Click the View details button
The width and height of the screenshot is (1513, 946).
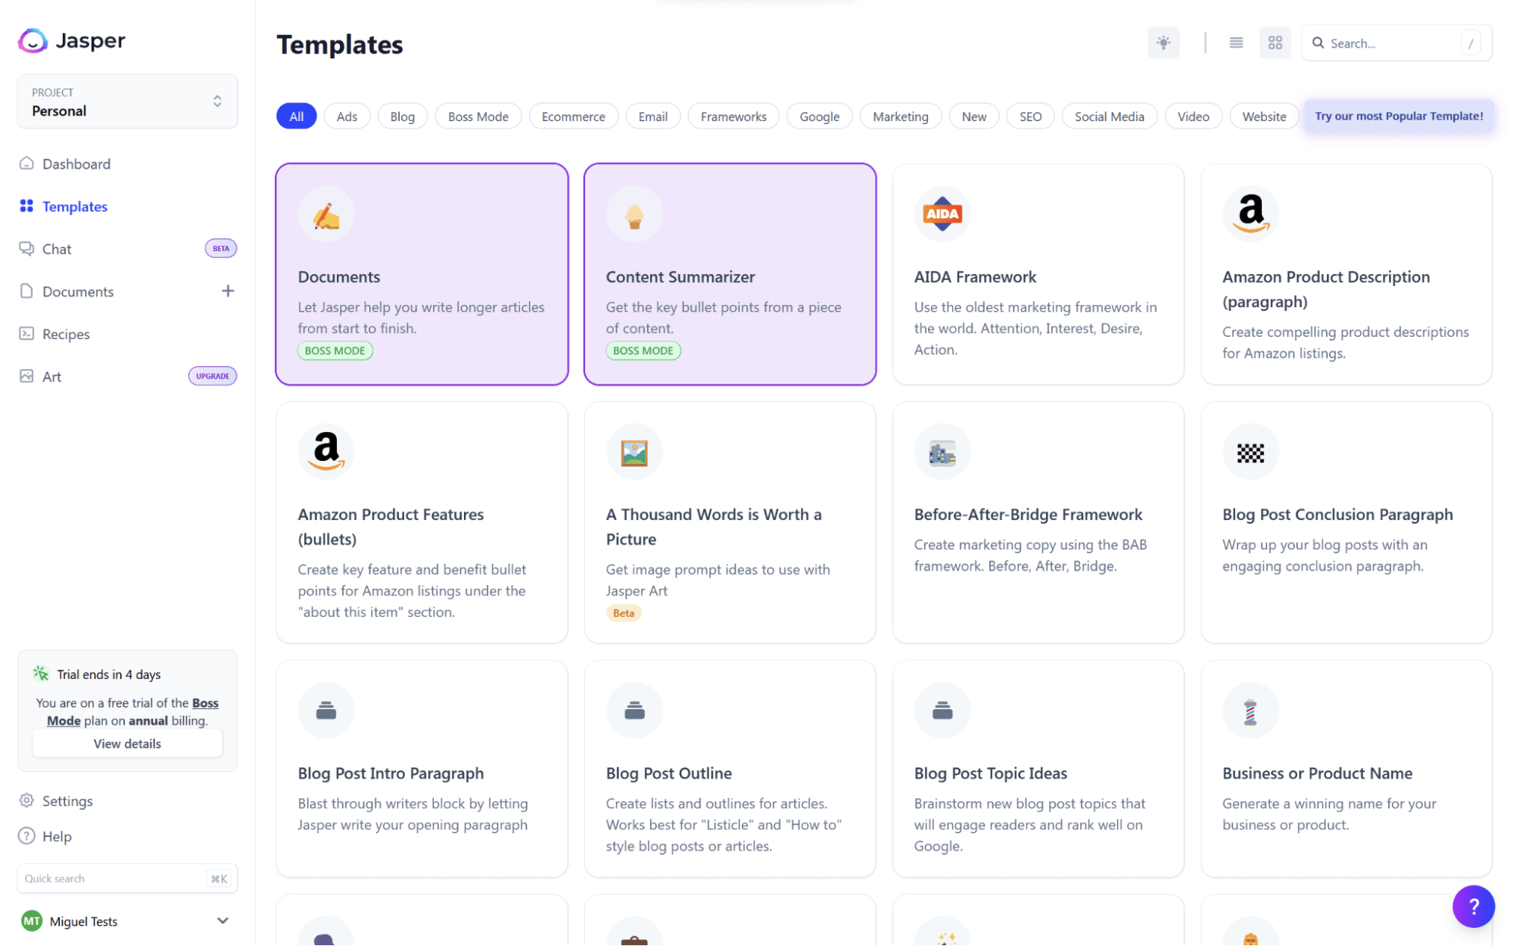127,743
